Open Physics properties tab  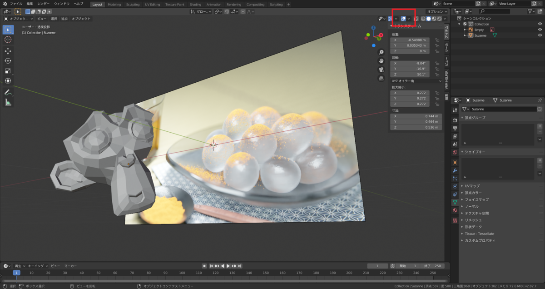455,186
